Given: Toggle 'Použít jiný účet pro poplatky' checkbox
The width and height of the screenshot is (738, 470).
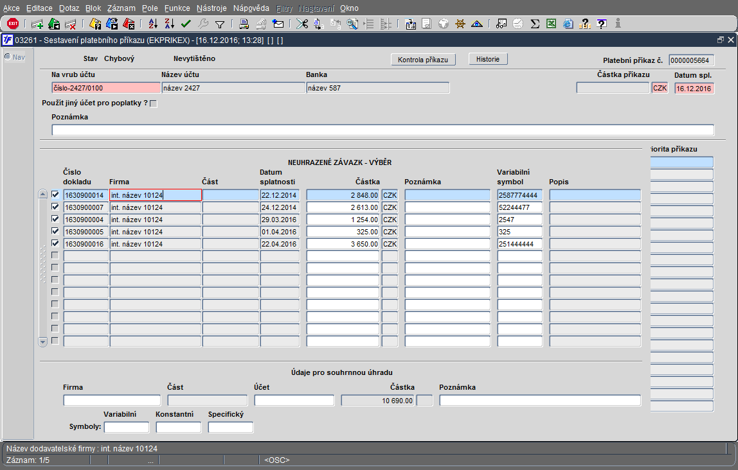Looking at the screenshot, I should pos(153,104).
